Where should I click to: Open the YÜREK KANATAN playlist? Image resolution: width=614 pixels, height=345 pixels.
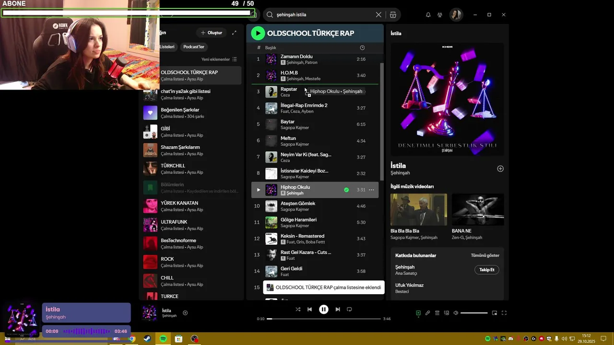click(191, 206)
